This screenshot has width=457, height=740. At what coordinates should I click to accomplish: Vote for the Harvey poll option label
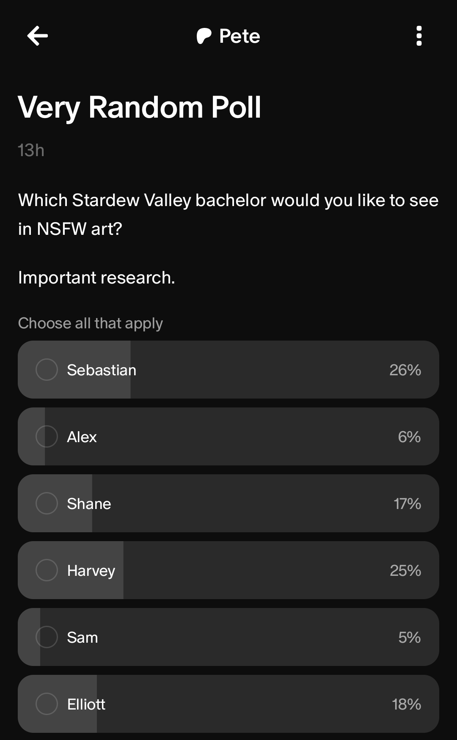click(x=91, y=571)
